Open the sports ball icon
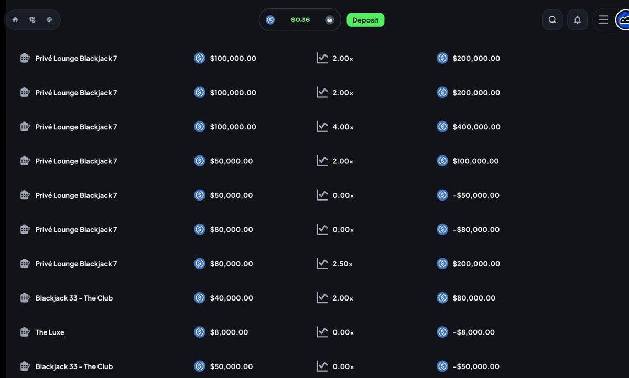 point(49,20)
